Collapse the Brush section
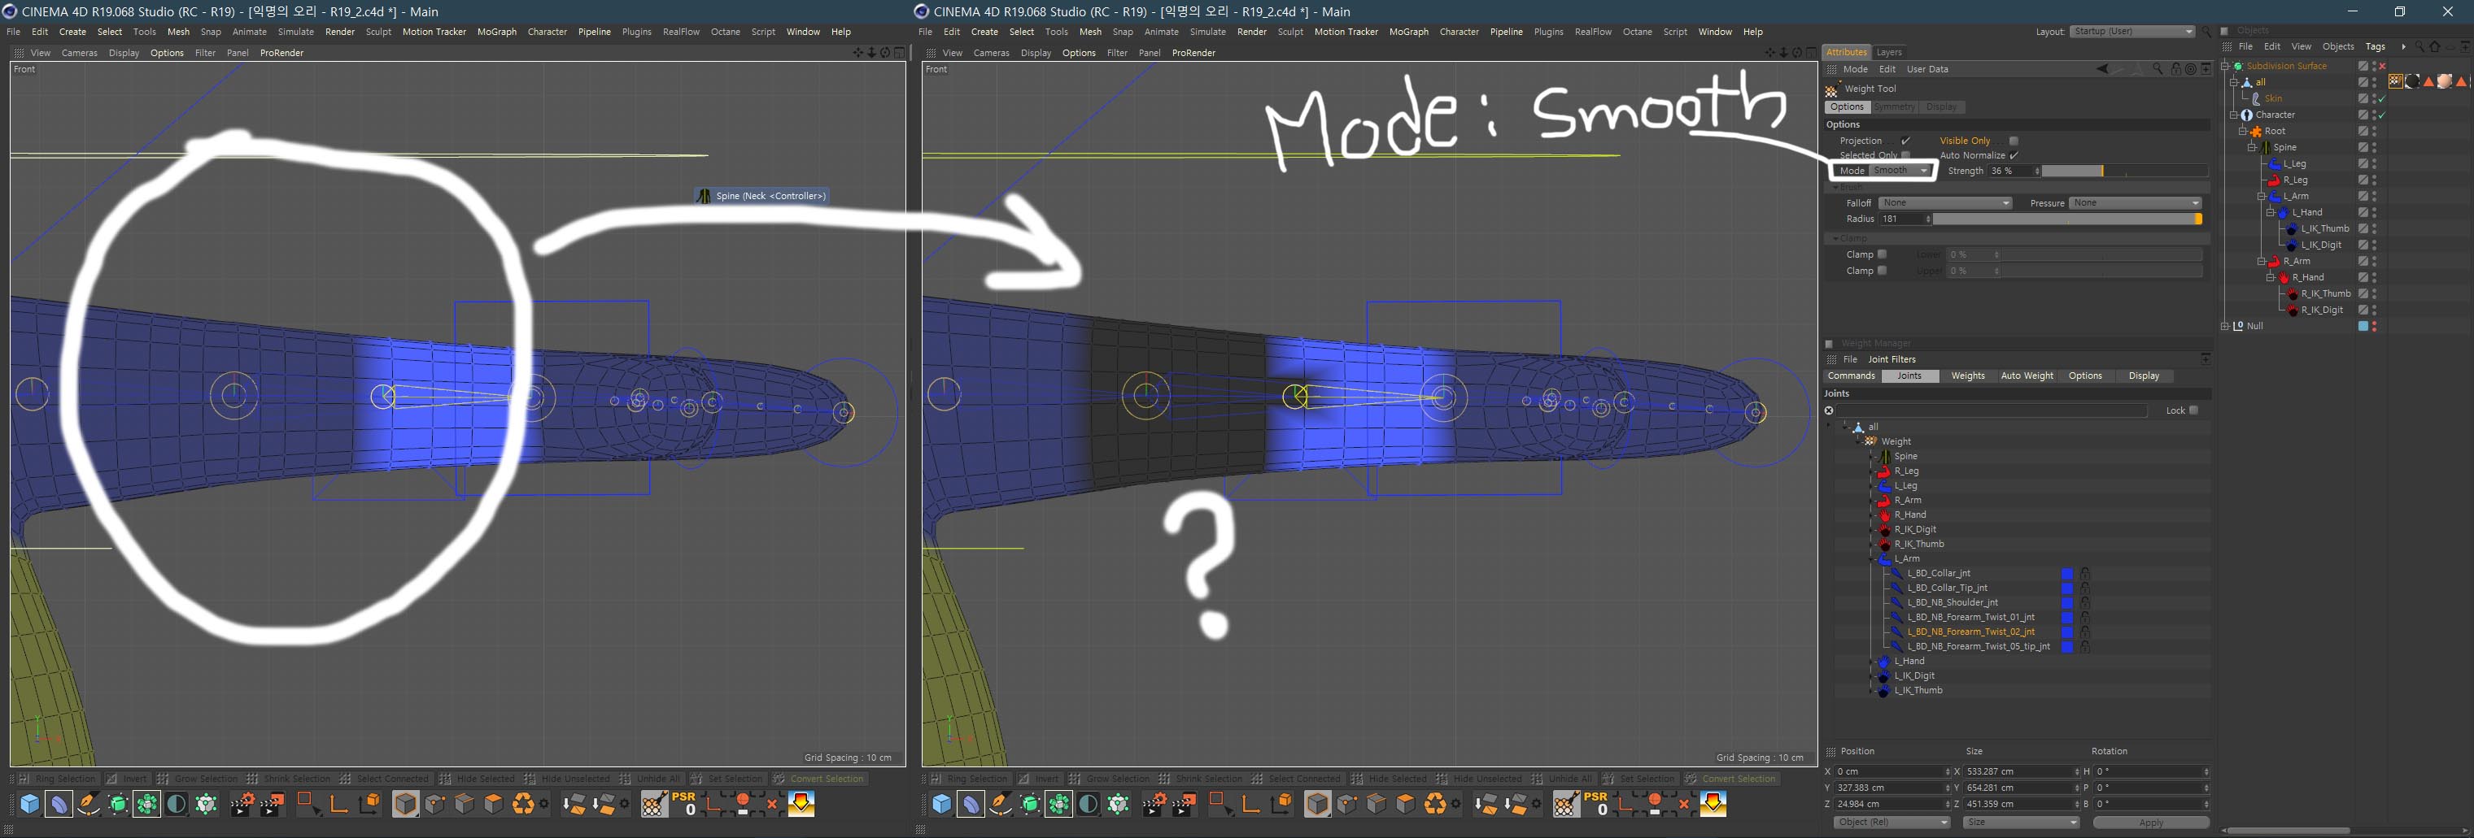Screen dimensions: 2474x838 pyautogui.click(x=1837, y=187)
